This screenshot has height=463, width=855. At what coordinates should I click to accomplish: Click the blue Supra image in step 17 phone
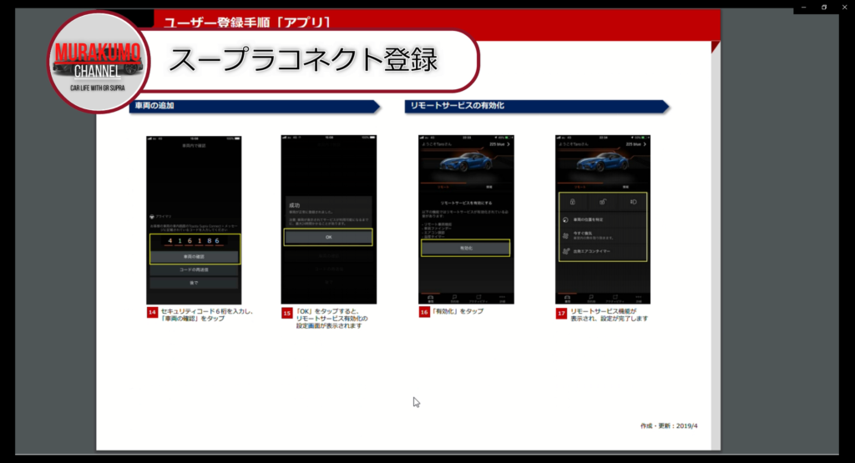603,163
